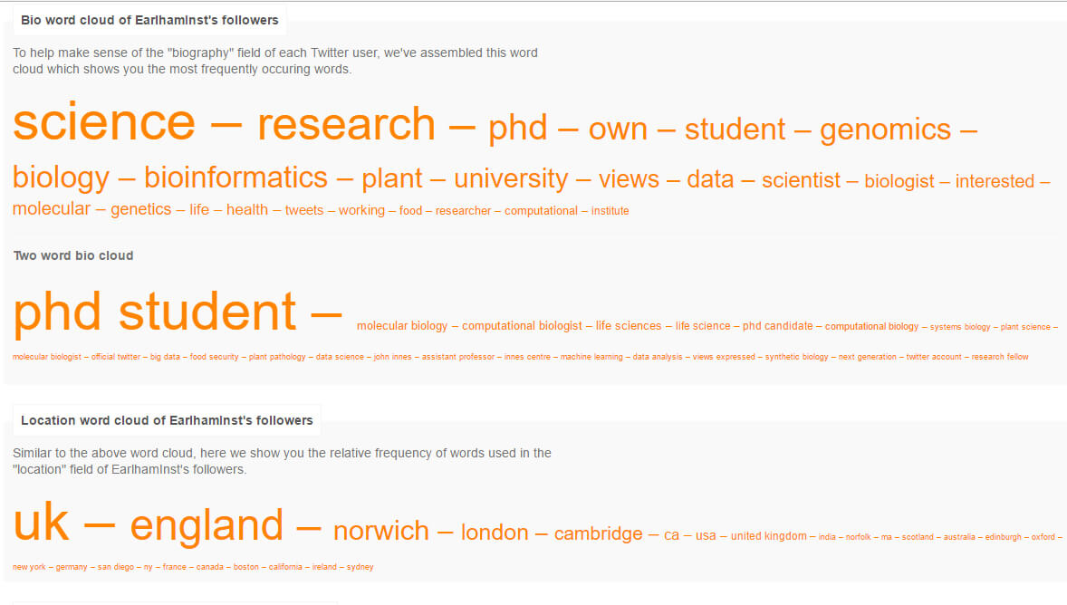Open the 'genomics' word link
This screenshot has width=1067, height=605.
coord(885,130)
